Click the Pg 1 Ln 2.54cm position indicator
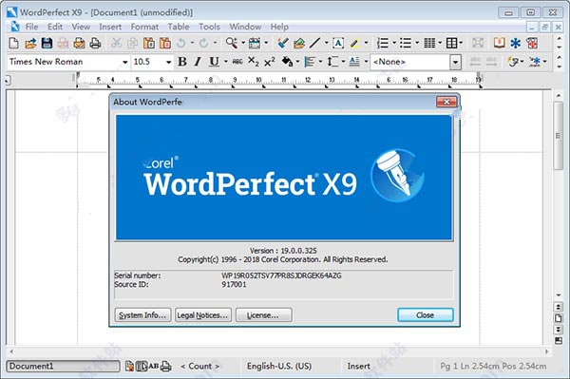The image size is (570, 379). (x=493, y=366)
